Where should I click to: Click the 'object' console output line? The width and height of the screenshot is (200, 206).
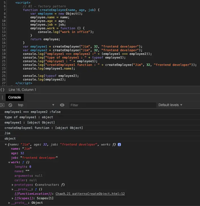10,139
